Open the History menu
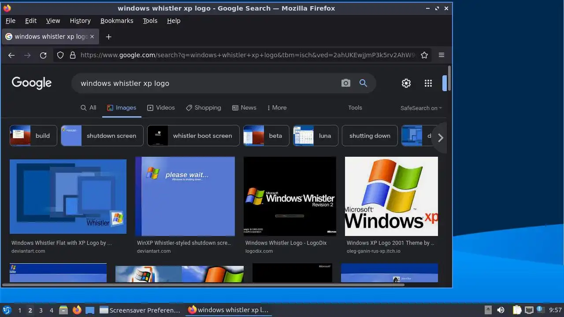 coord(80,21)
